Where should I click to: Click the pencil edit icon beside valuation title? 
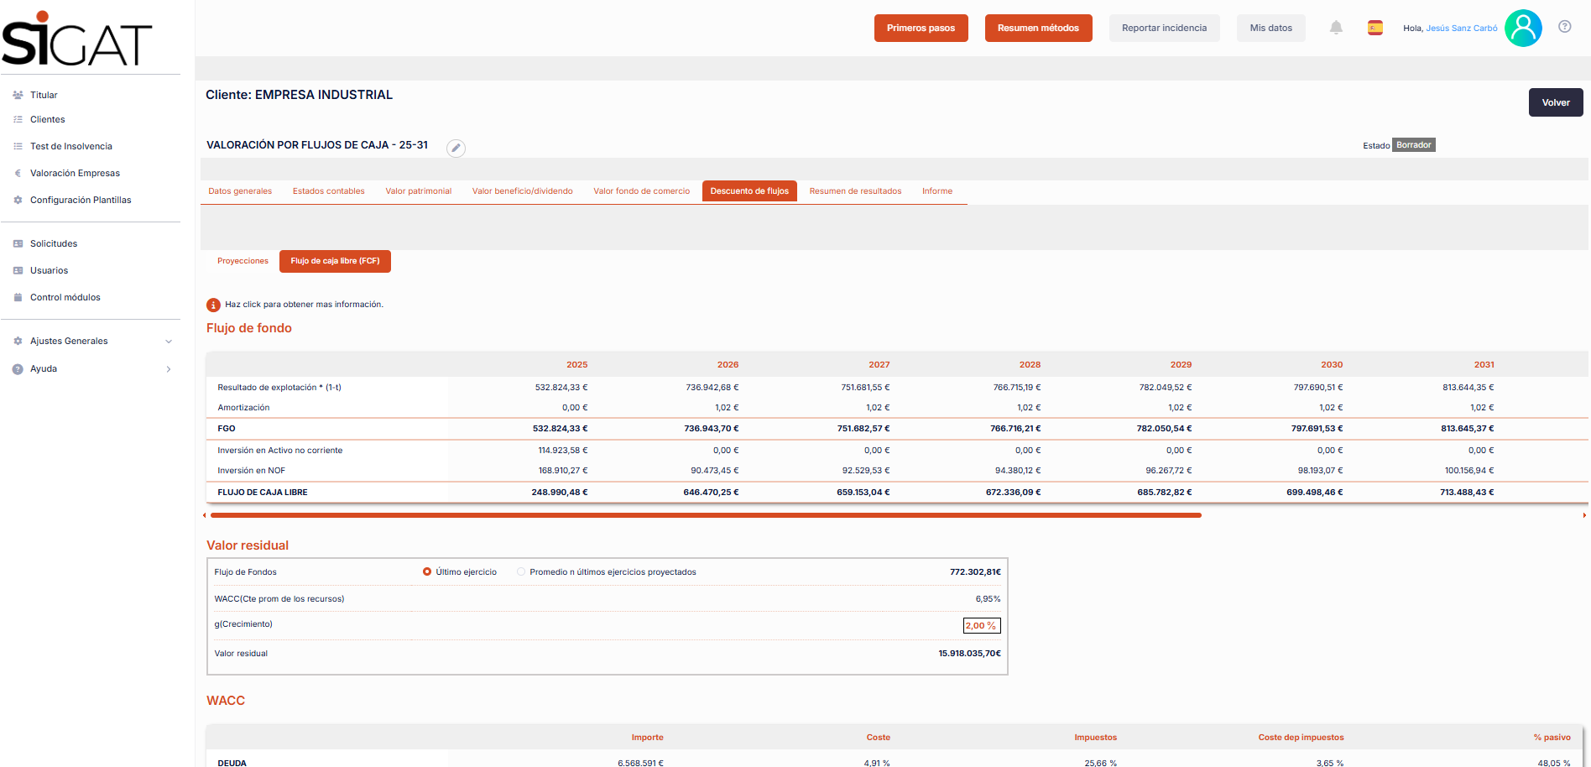(456, 148)
